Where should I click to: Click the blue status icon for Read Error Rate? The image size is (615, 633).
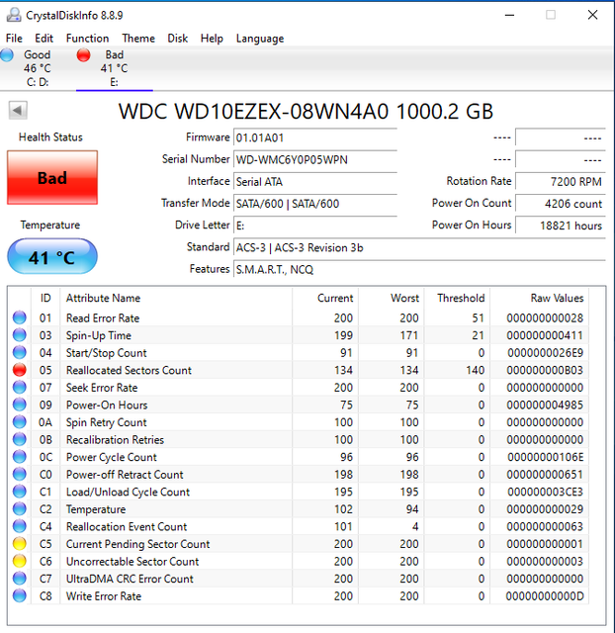point(20,317)
